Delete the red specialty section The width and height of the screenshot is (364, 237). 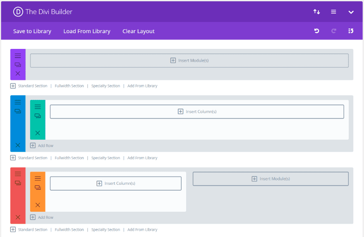click(18, 217)
